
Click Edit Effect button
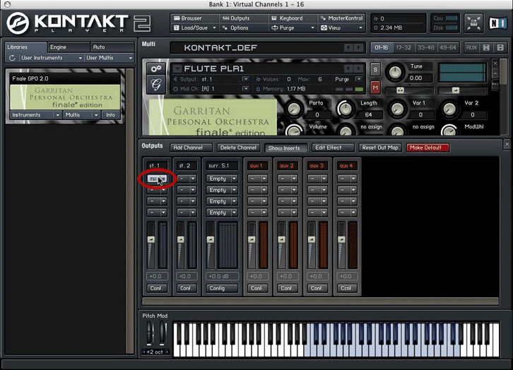333,148
